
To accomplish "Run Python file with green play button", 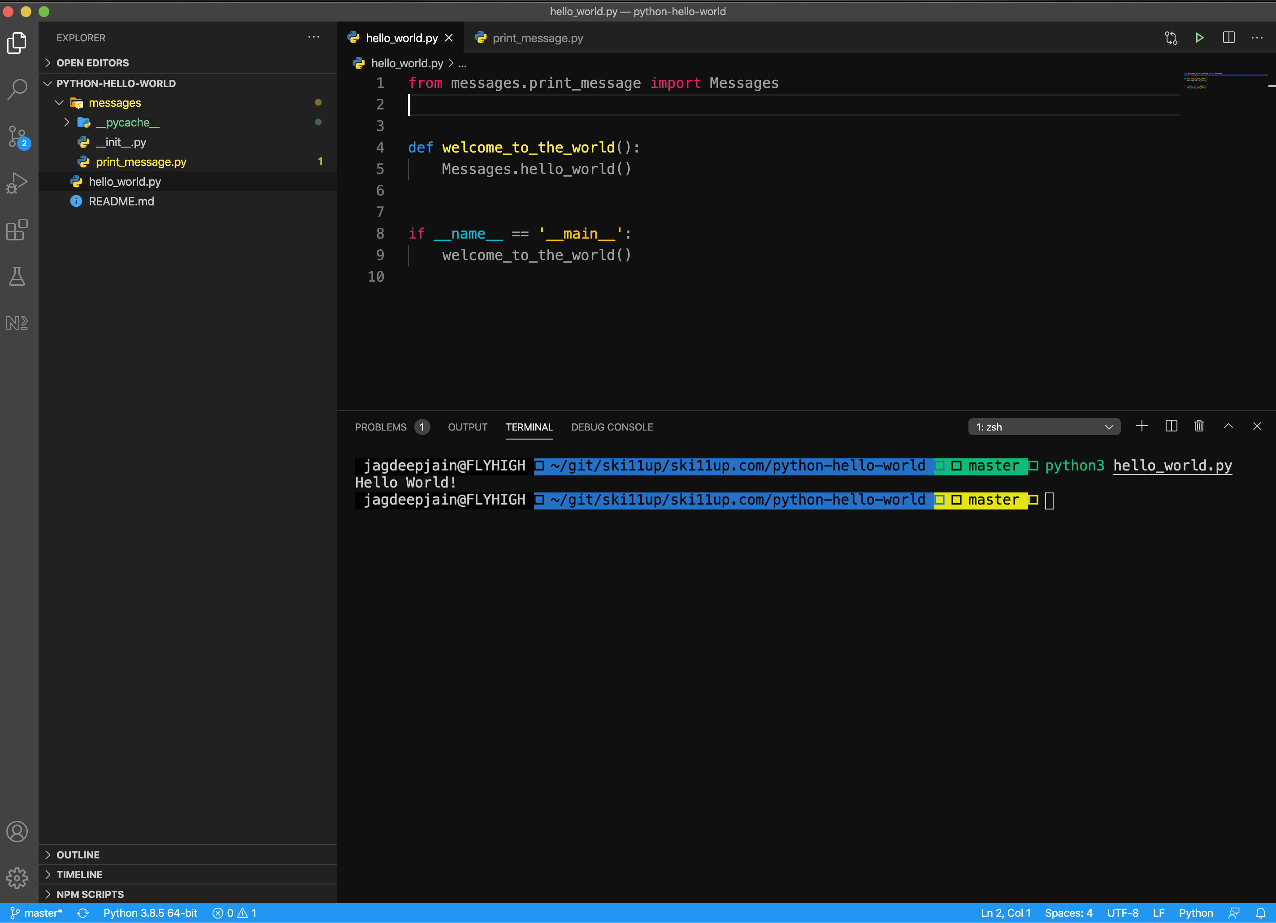I will pos(1199,38).
